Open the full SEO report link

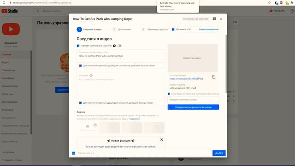(209, 30)
